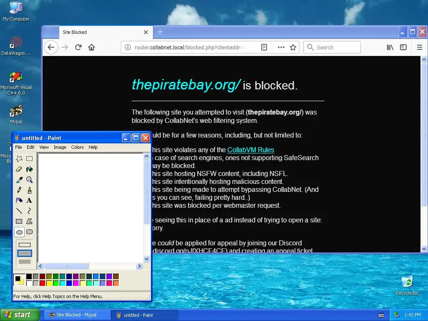Select the Pencil tool in Paint

[x=19, y=190]
